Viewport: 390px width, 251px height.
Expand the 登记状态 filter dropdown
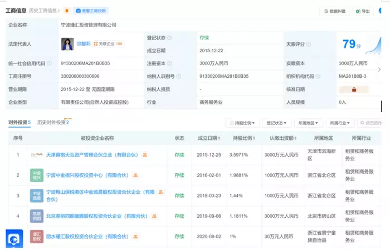pyautogui.click(x=275, y=123)
